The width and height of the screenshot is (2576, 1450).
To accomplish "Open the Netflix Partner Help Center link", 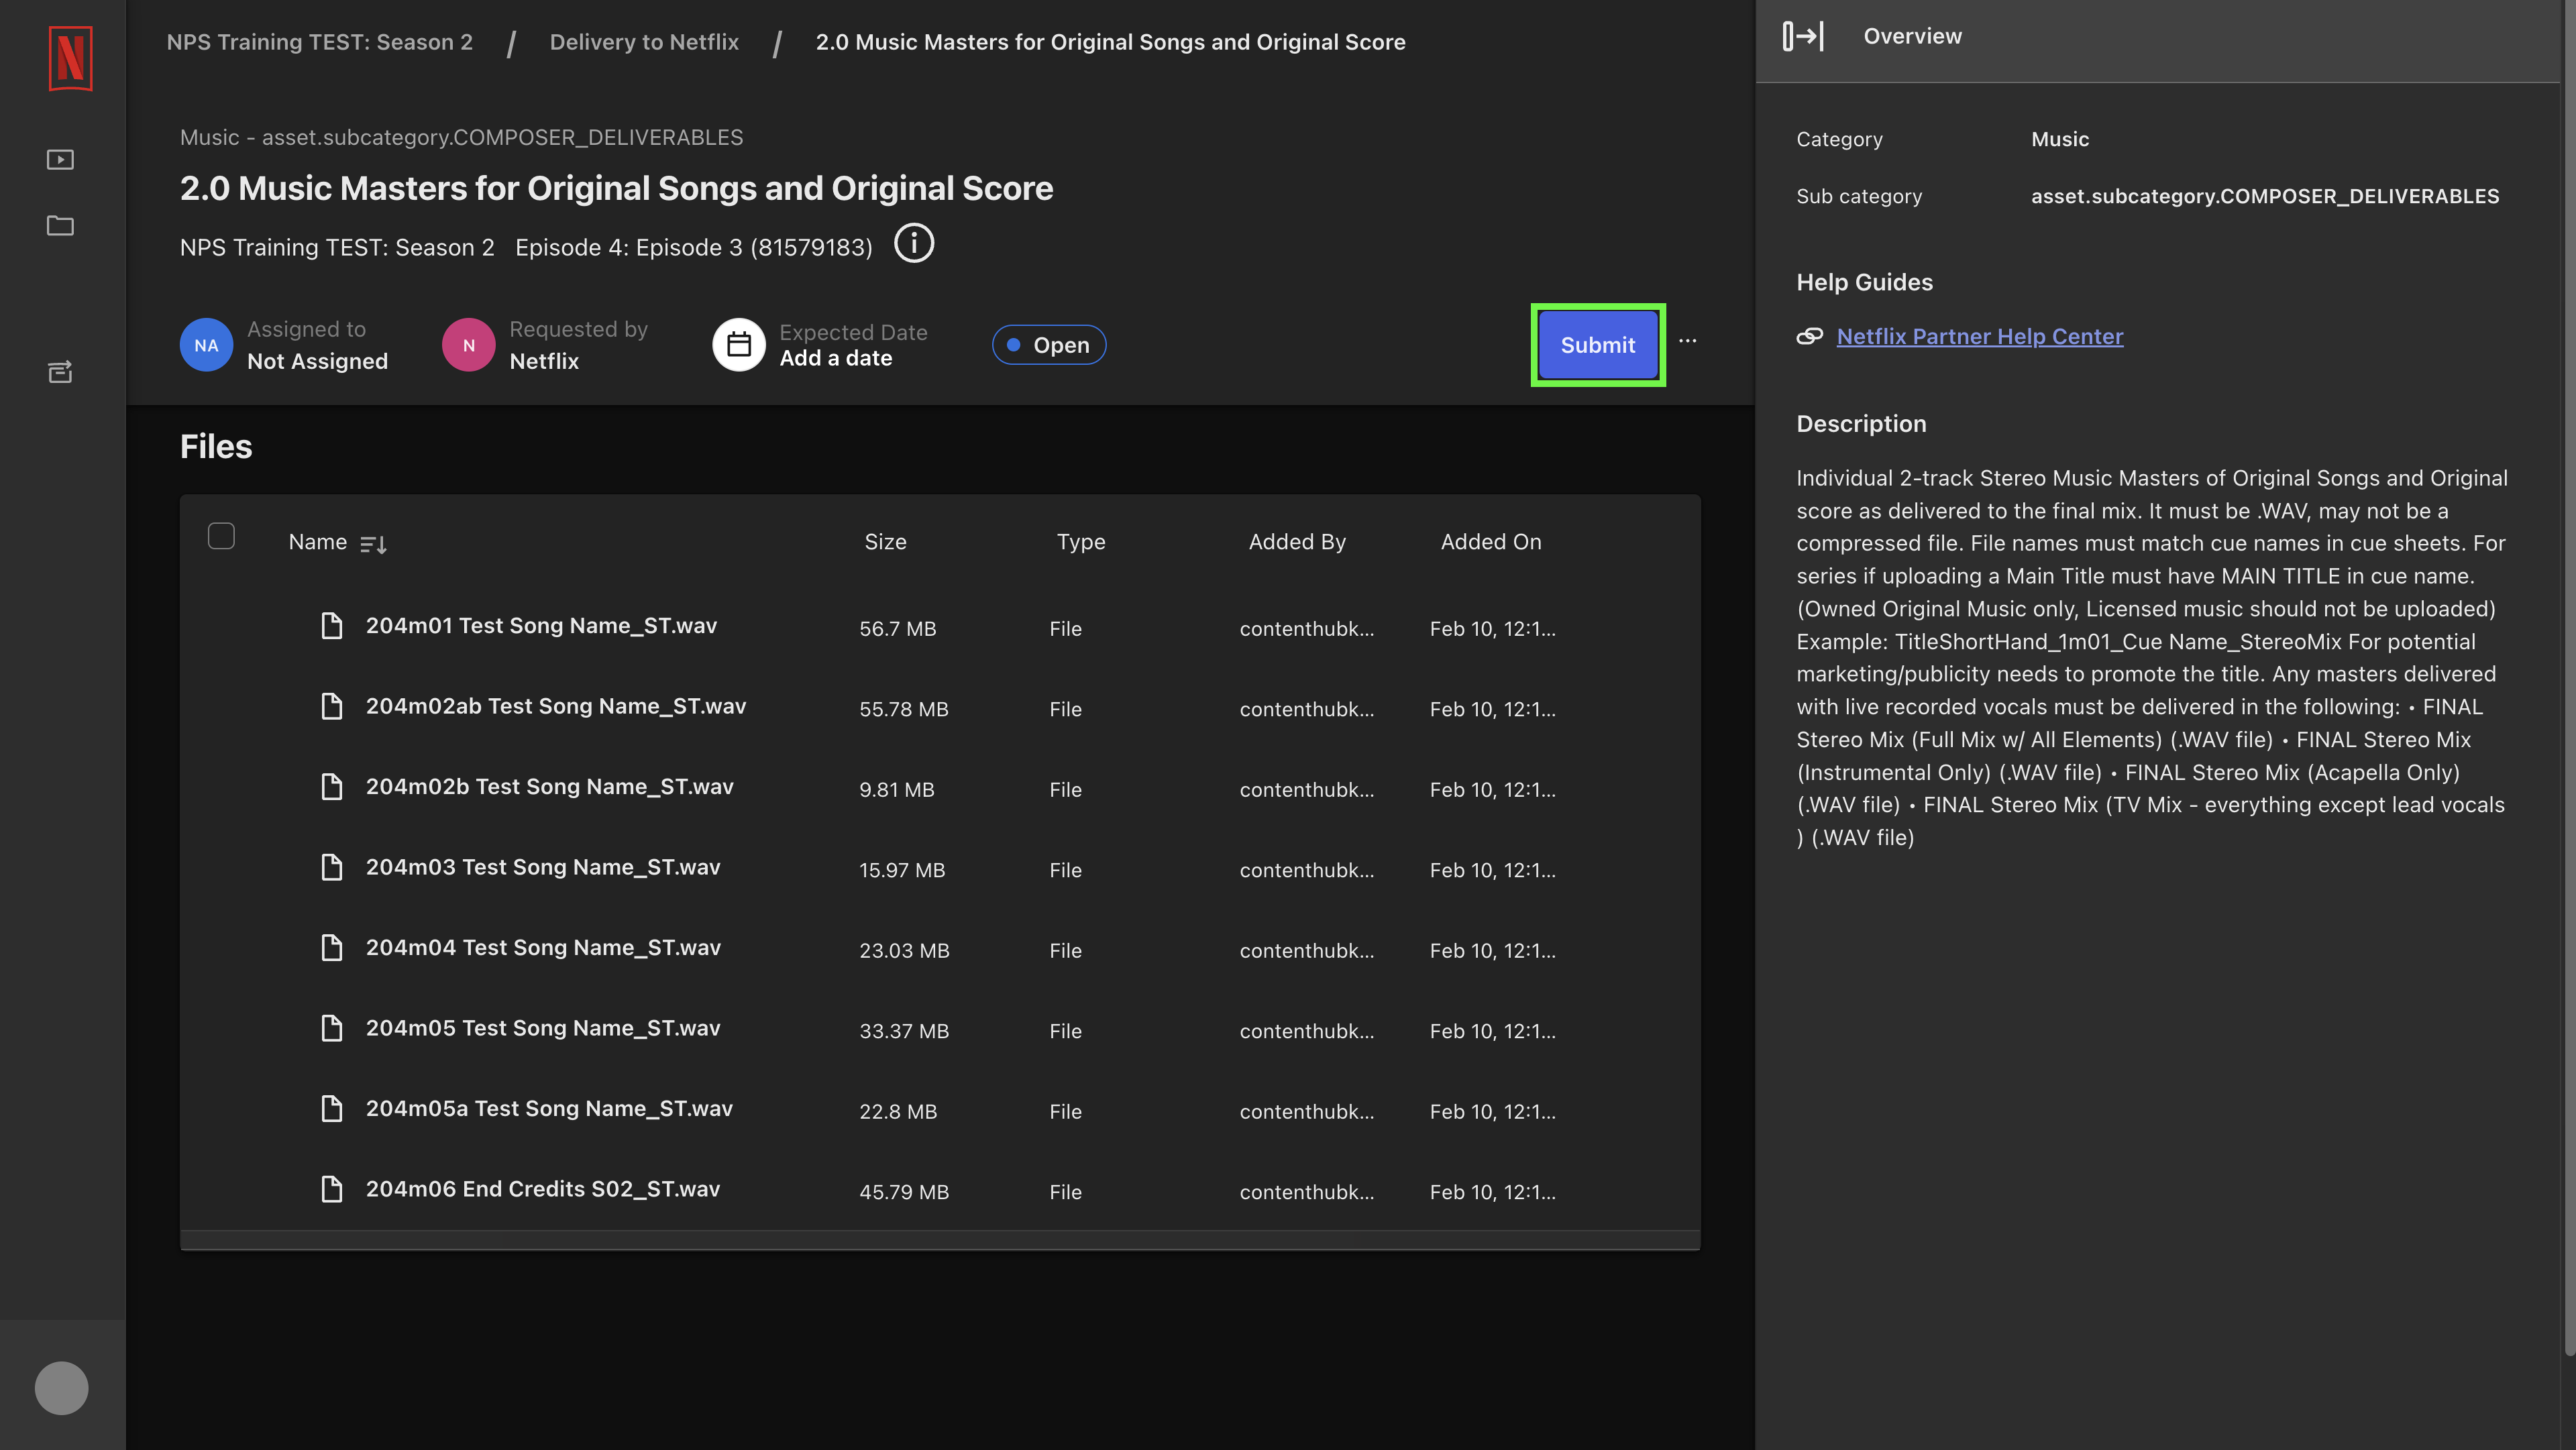I will tap(1980, 337).
